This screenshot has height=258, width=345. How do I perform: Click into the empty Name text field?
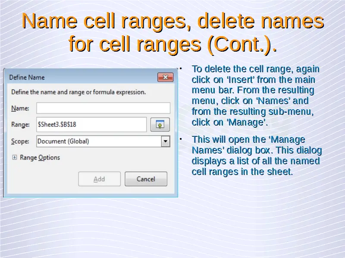tap(103, 108)
